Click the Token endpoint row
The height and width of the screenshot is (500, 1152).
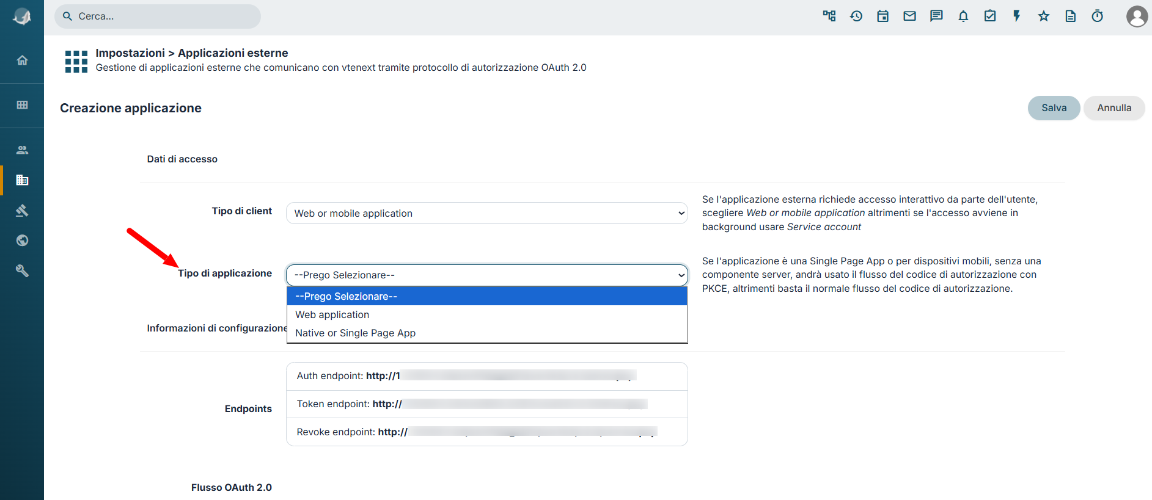[x=487, y=404]
